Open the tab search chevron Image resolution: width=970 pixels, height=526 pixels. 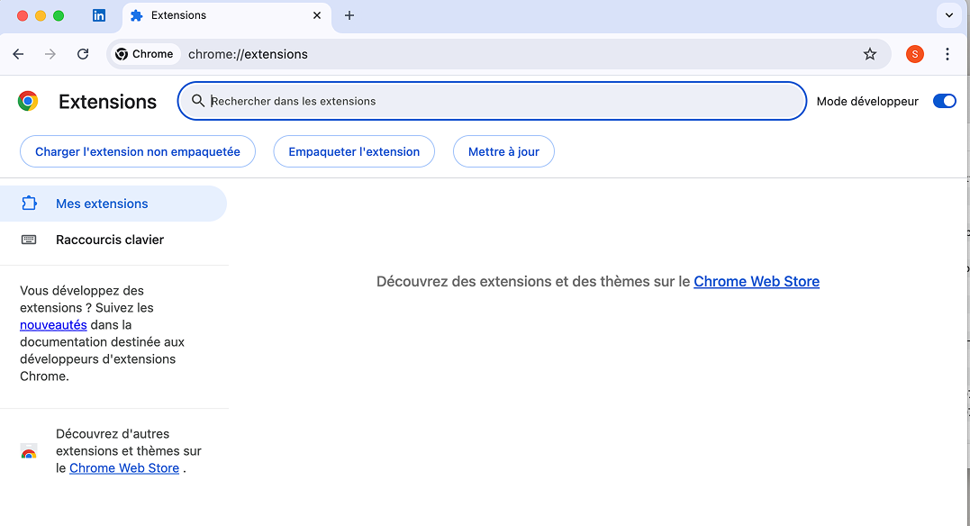coord(949,15)
